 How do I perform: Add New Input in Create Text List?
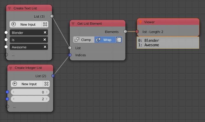coord(26,24)
